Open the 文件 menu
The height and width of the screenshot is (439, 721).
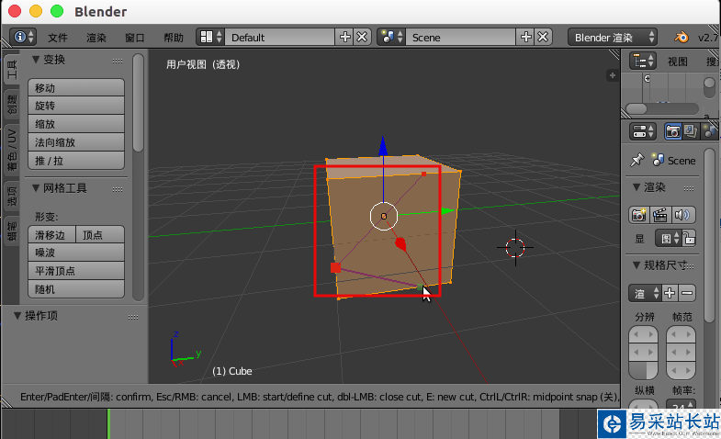click(x=58, y=38)
